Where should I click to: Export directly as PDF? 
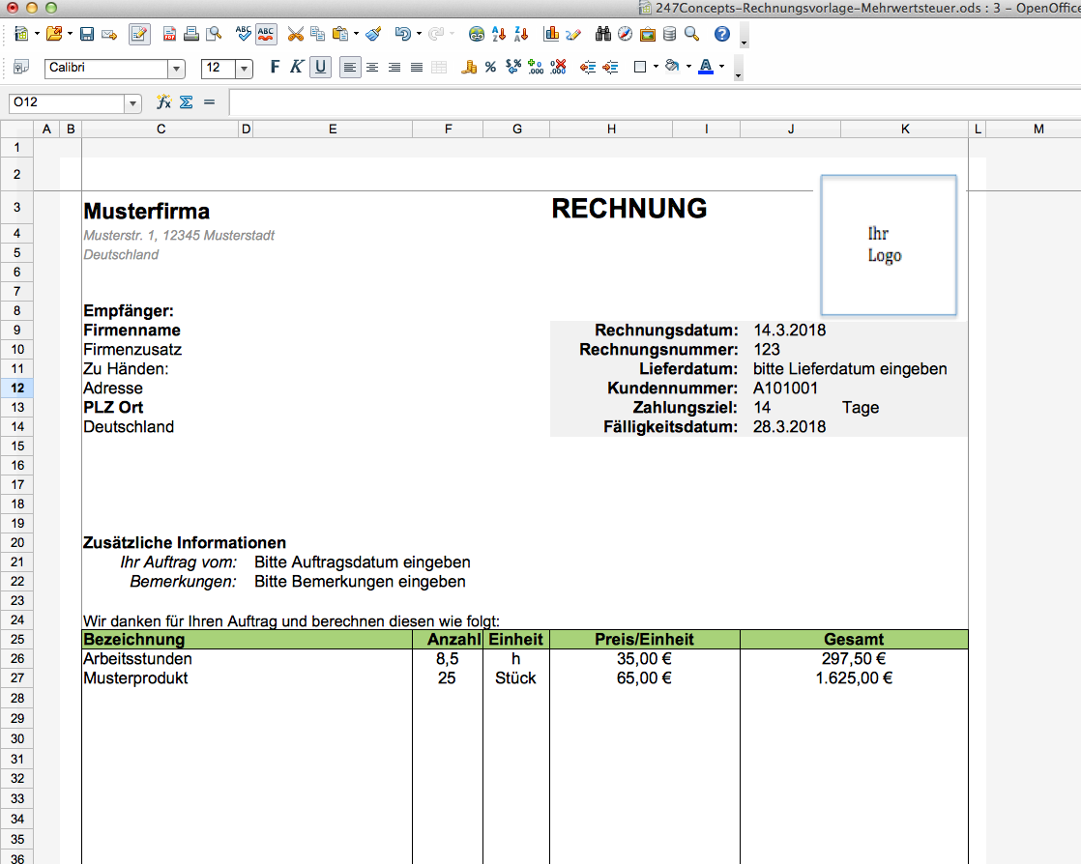pyautogui.click(x=170, y=35)
